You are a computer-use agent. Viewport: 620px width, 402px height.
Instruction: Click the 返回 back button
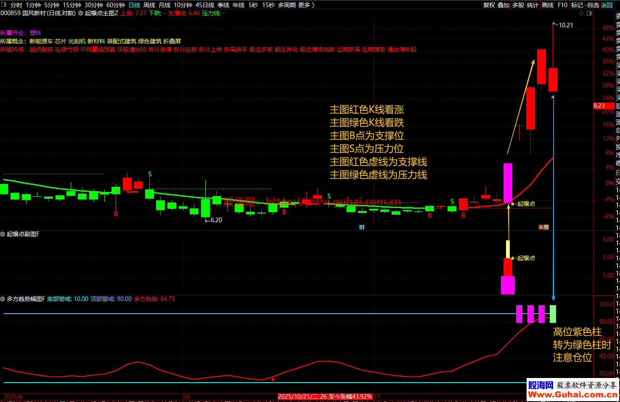[x=607, y=5]
